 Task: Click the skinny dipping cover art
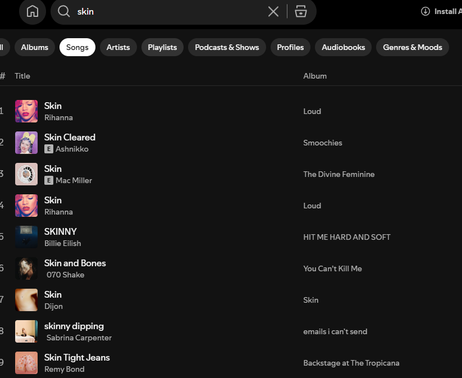pyautogui.click(x=26, y=331)
